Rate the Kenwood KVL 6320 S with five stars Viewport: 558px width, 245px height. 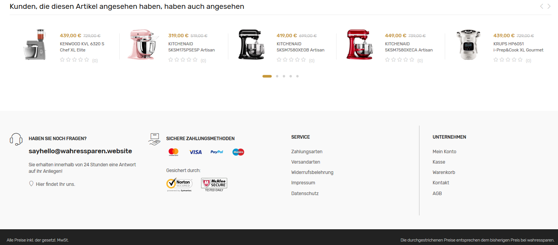tap(87, 60)
